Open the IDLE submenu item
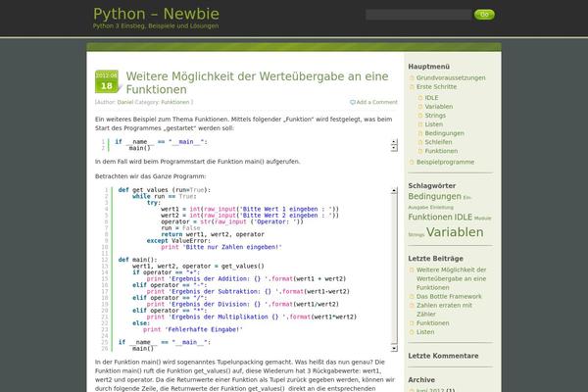588x392 pixels. click(431, 98)
